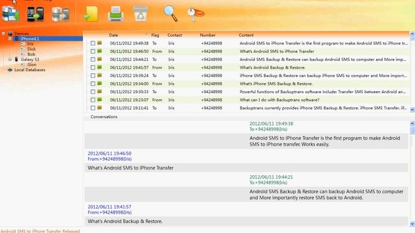Viewport: 415px width, 233px height.
Task: Open search with the magnifier icon
Action: click(171, 14)
